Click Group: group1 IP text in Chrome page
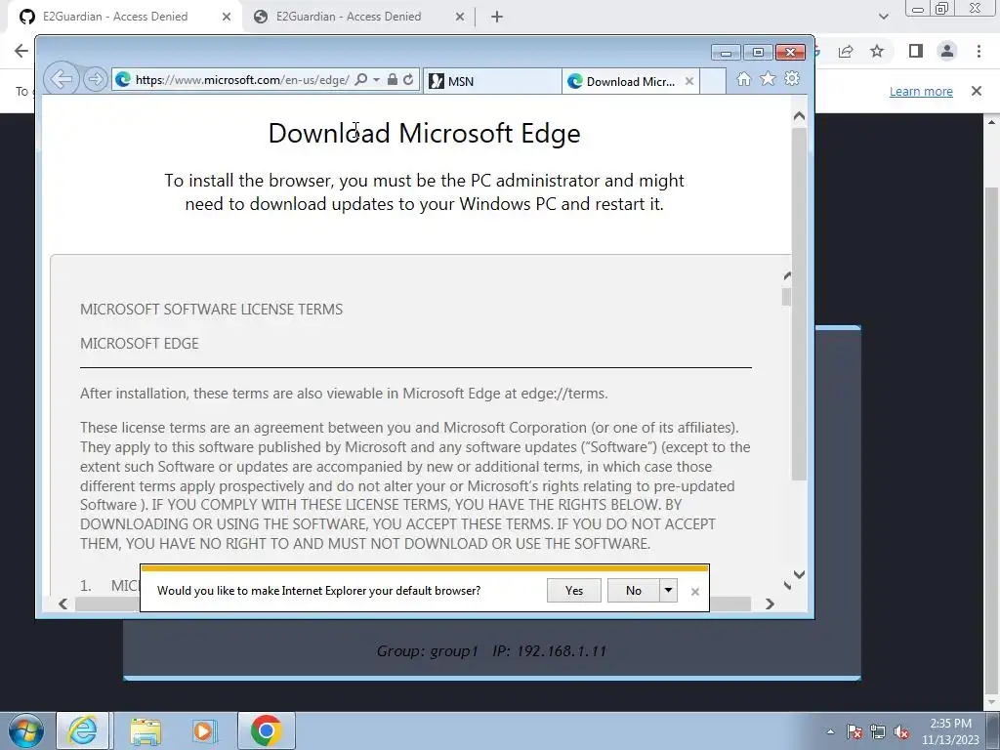 point(491,651)
